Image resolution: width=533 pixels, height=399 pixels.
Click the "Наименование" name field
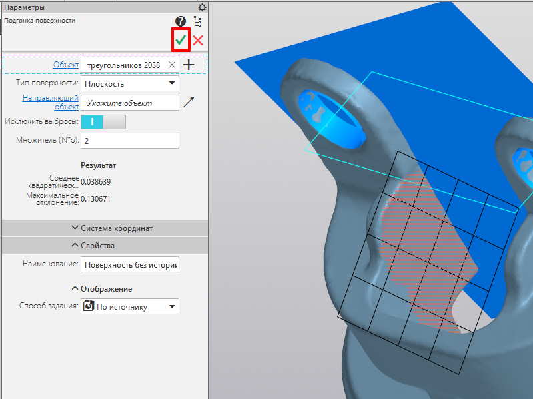pos(130,264)
